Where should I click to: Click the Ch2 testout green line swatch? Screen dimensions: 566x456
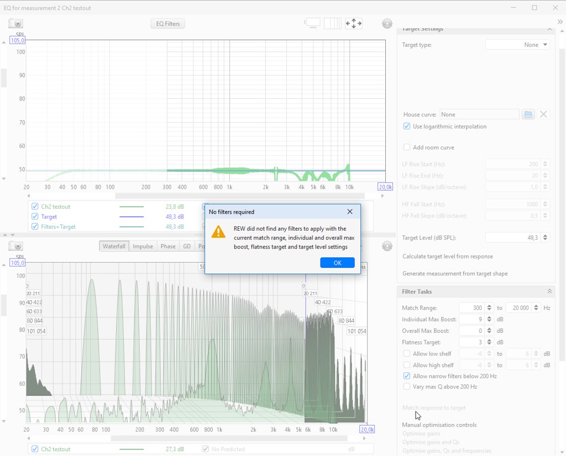(132, 206)
